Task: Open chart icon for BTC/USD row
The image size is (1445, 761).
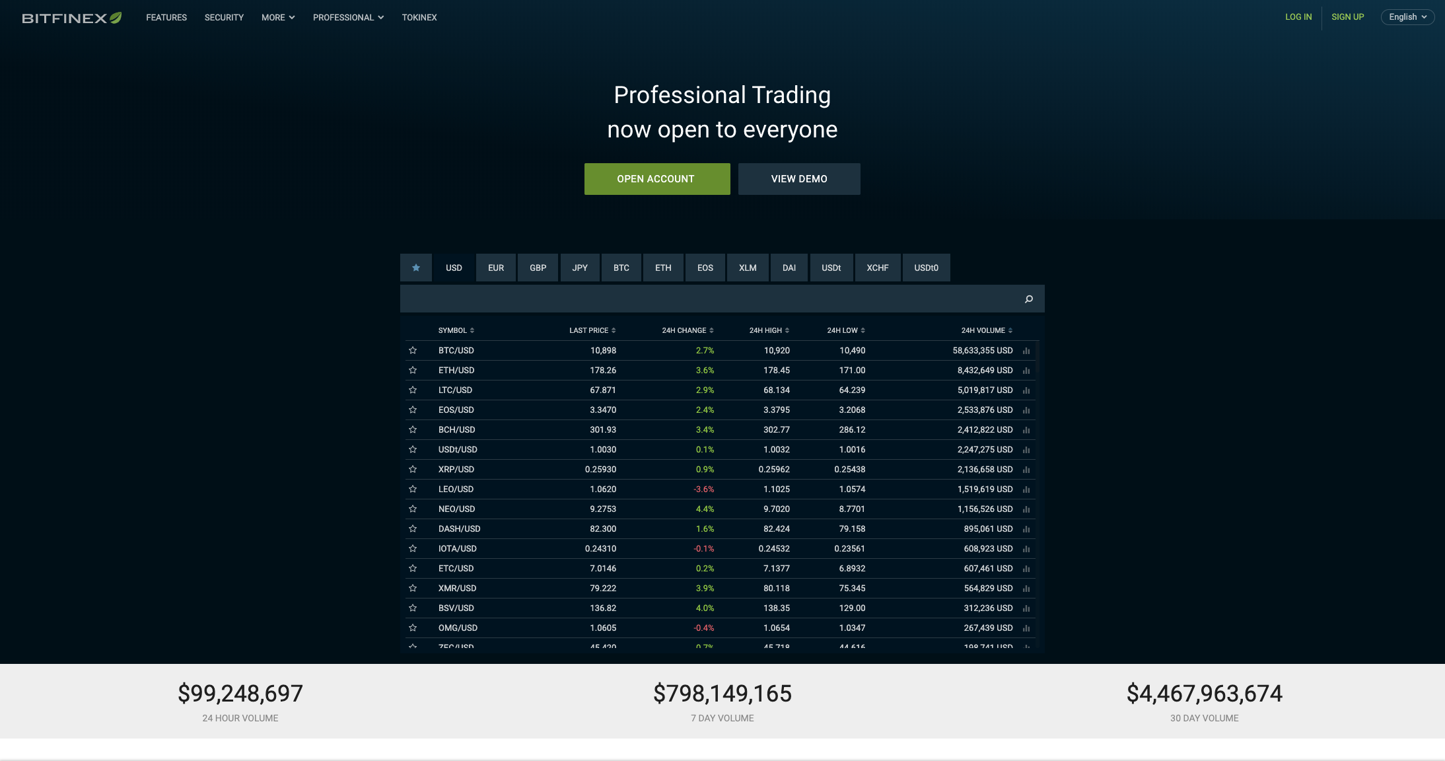Action: click(1026, 351)
